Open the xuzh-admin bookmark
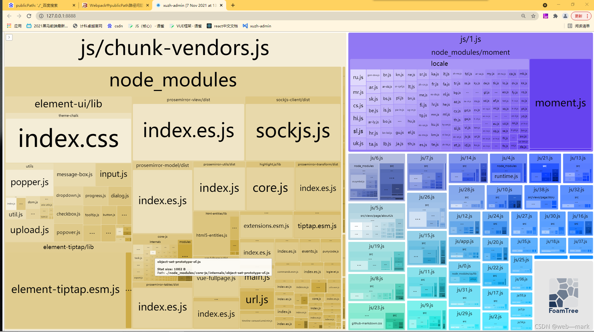 pyautogui.click(x=257, y=26)
